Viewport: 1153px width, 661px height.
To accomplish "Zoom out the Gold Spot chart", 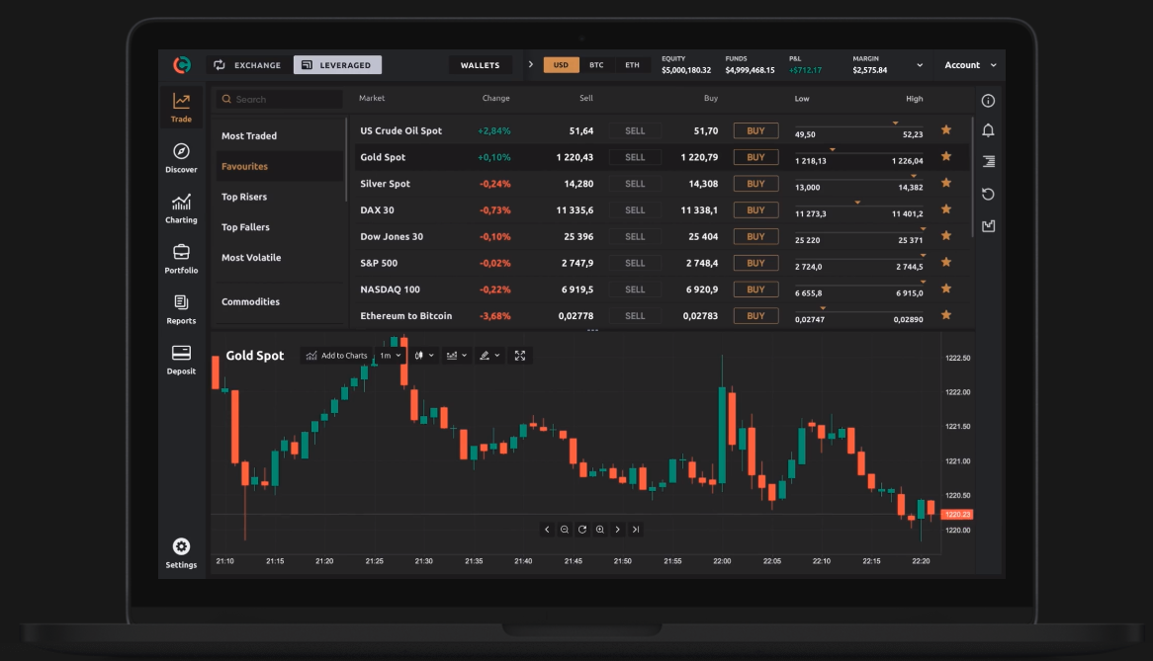I will [x=564, y=530].
